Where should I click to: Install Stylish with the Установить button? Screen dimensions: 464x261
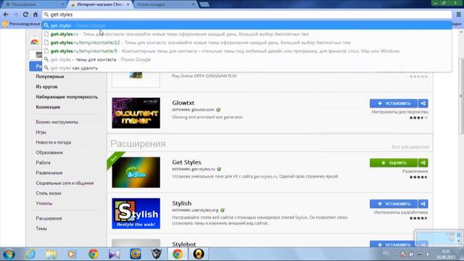click(394, 204)
